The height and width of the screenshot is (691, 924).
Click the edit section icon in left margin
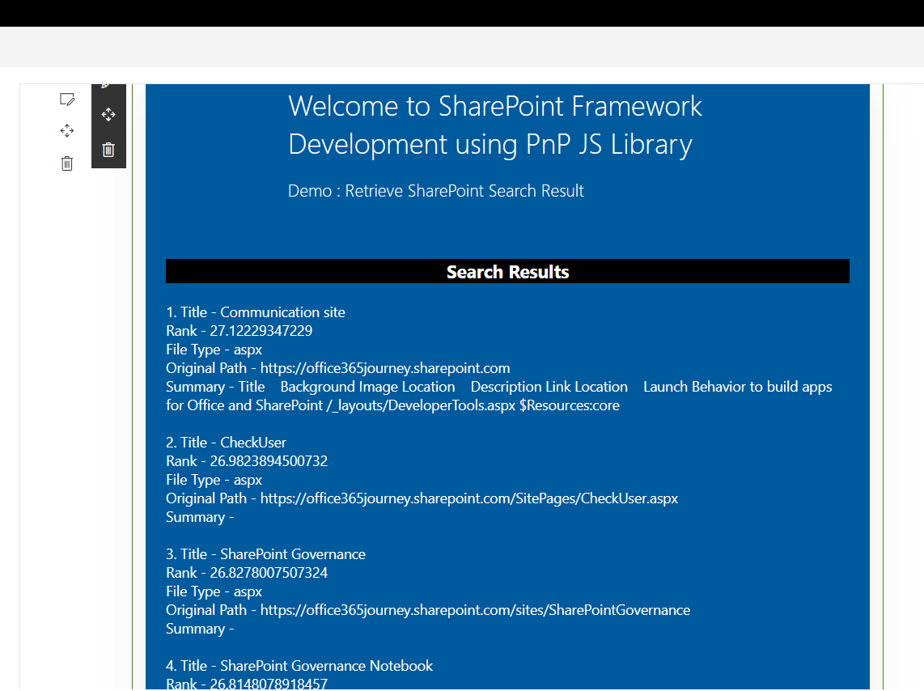67,99
